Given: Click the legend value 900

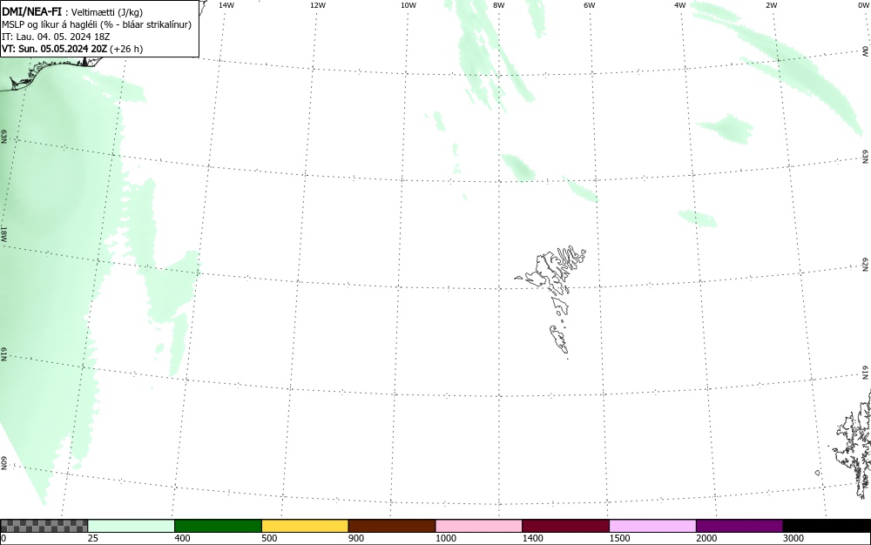Looking at the screenshot, I should [x=356, y=538].
